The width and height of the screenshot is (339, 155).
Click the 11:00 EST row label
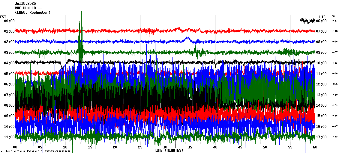click(9, 137)
